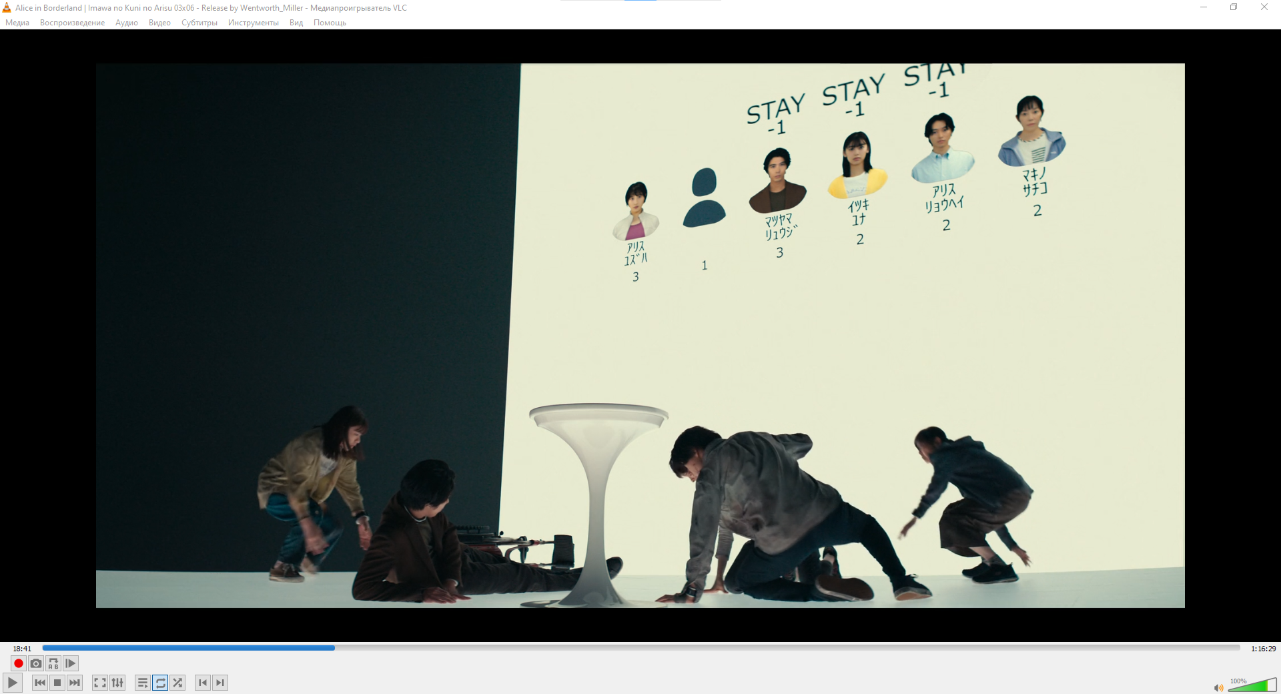Jump to next media in playlist
This screenshot has width=1281, height=694.
tap(75, 683)
